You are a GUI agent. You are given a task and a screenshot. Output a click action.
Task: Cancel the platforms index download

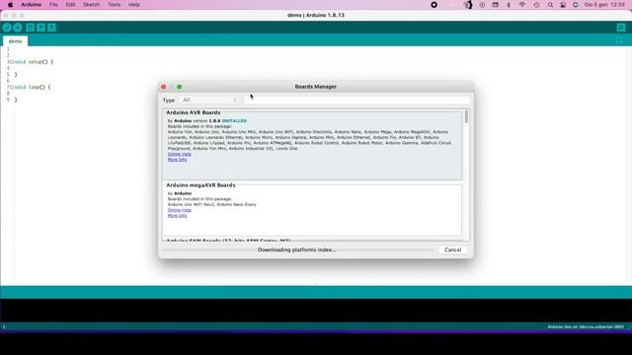452,249
